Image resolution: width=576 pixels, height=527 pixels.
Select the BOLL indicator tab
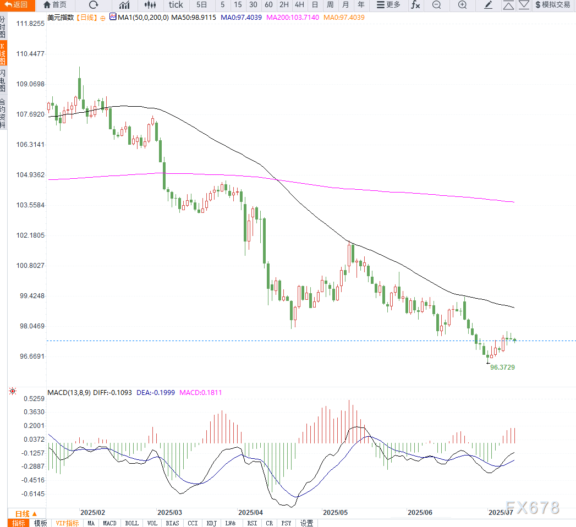point(131,523)
